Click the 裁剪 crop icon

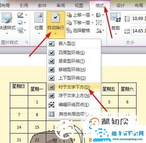pyautogui.click(x=116, y=17)
